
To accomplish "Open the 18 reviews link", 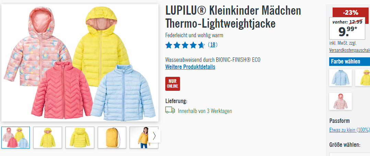I will pos(213,45).
